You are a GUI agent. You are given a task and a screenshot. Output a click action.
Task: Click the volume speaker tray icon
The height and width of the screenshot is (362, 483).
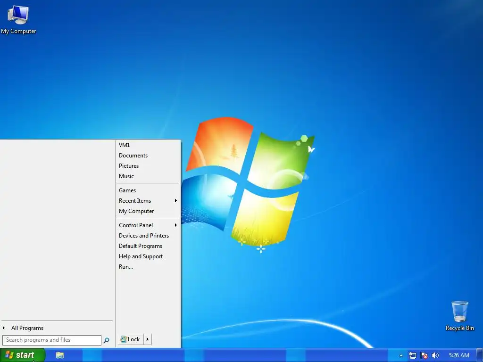[x=435, y=355]
